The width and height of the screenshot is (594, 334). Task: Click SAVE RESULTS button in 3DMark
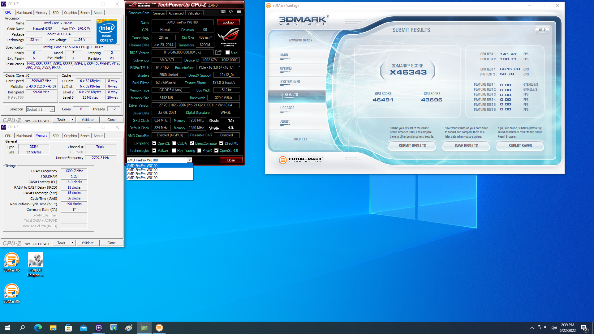point(466,146)
